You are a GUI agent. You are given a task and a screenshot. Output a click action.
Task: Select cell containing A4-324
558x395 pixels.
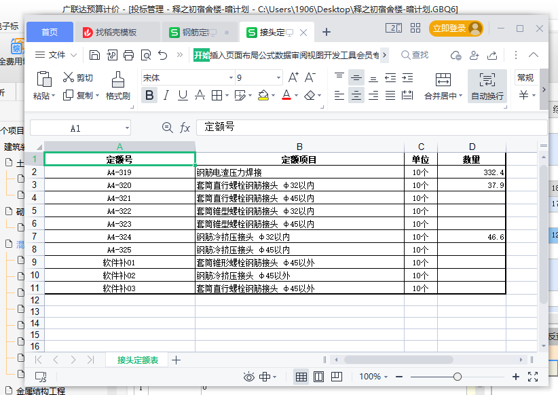click(119, 237)
